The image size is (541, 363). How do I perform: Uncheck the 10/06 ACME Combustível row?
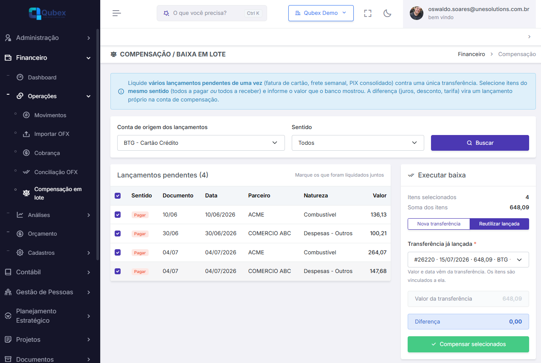tap(118, 215)
